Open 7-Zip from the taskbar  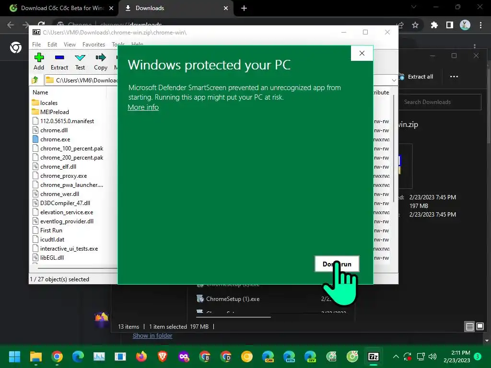373,356
